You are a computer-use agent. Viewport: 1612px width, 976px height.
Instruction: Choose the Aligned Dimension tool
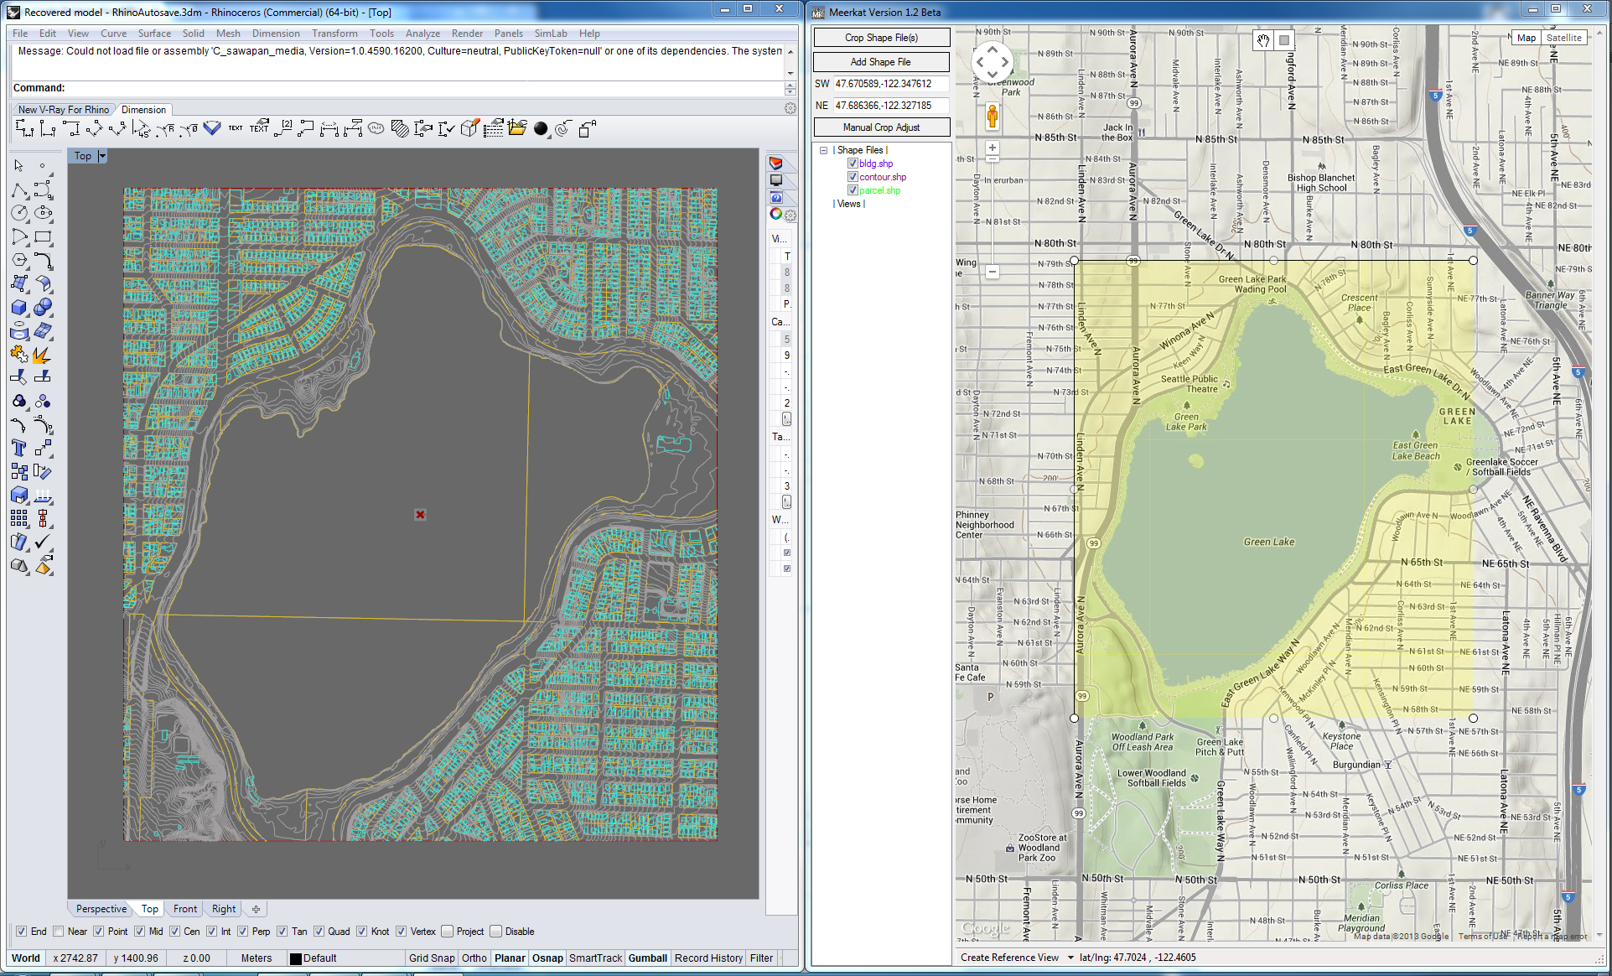coord(95,128)
